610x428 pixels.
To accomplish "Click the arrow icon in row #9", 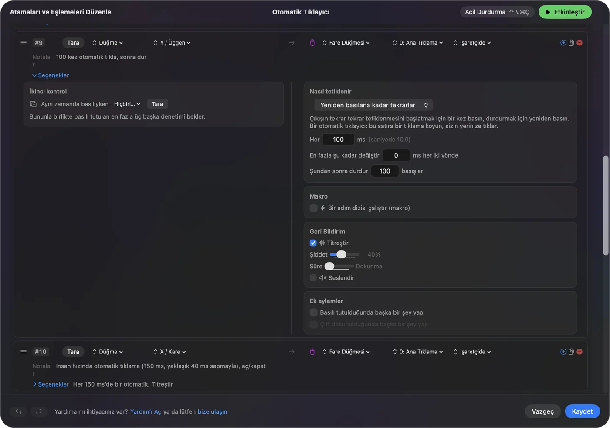I will click(292, 43).
